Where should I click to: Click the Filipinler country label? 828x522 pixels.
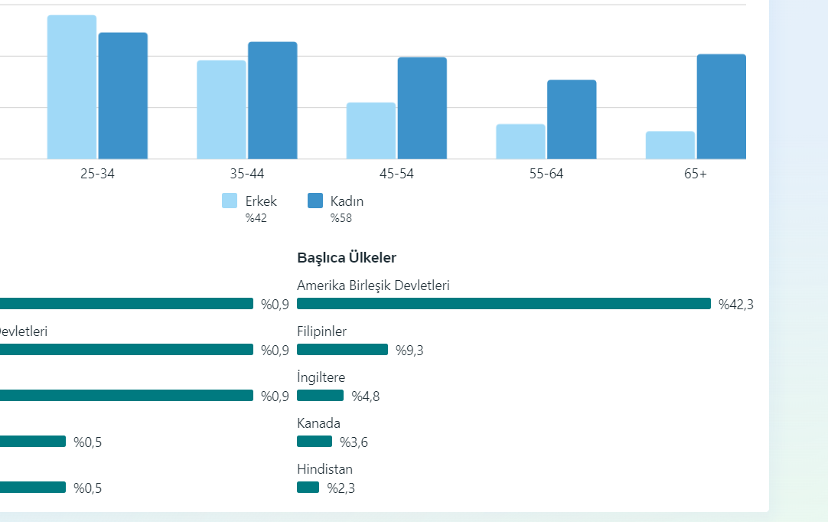(x=321, y=331)
